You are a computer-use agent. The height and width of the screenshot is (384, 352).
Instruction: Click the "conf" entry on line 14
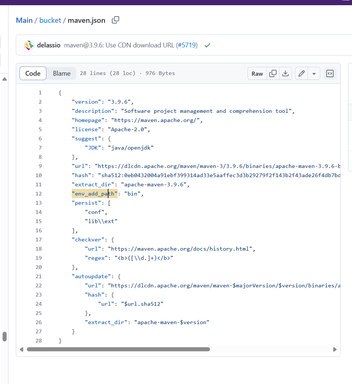(95, 212)
